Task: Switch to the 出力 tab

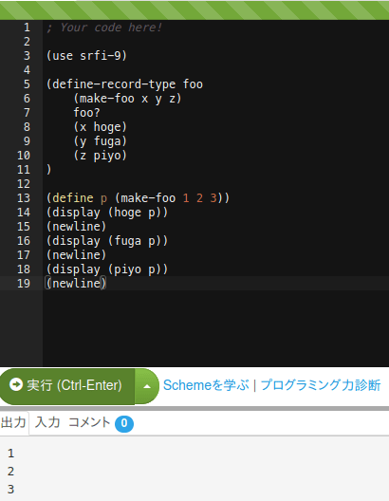Action: (x=13, y=422)
